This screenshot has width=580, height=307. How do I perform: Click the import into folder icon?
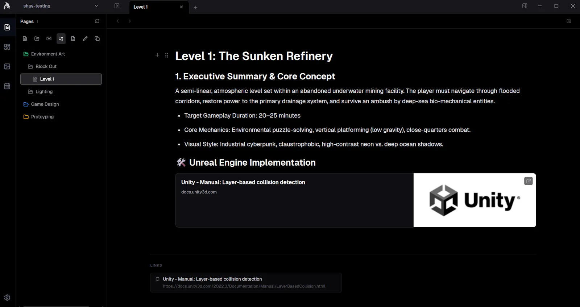49,38
